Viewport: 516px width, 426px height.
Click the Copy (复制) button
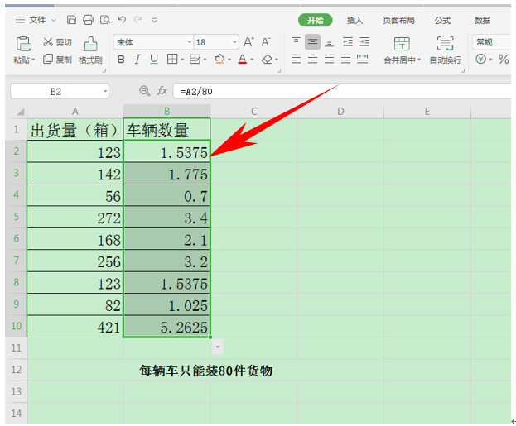[x=57, y=60]
